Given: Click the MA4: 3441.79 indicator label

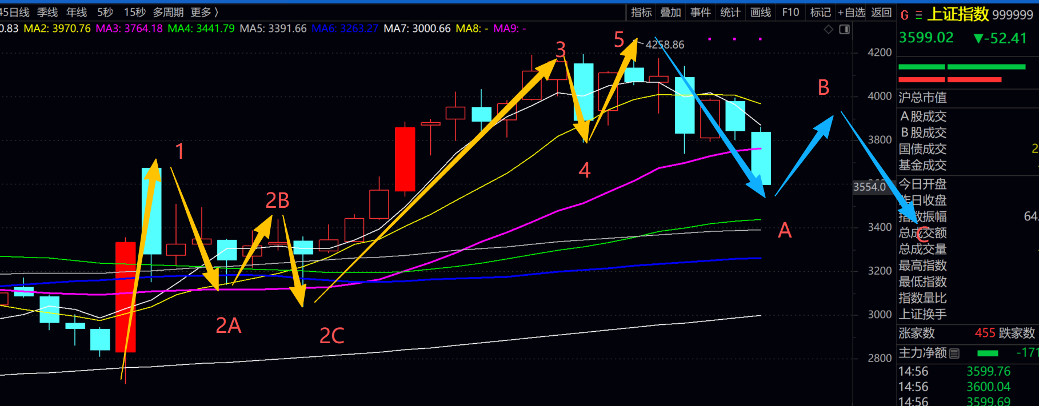Looking at the screenshot, I should coord(201,29).
